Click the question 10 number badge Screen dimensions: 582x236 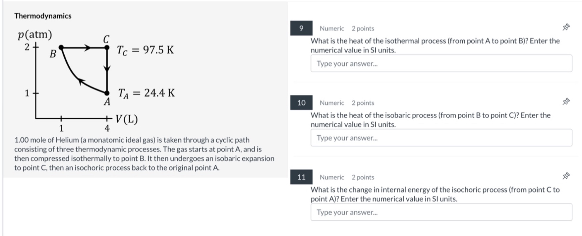click(x=302, y=103)
